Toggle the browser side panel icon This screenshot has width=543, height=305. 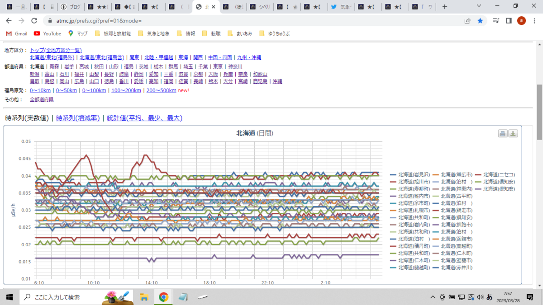tap(509, 21)
